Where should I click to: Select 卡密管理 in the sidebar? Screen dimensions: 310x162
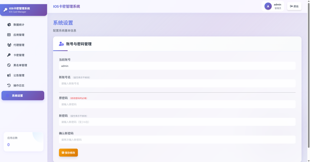[23, 55]
